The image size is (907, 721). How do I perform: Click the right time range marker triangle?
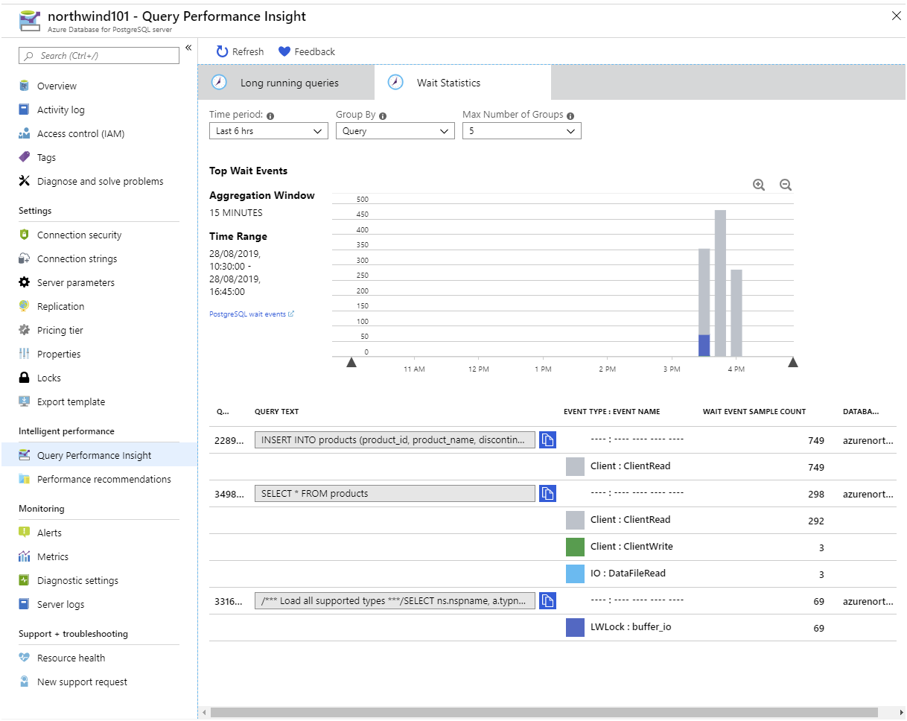[x=793, y=362]
